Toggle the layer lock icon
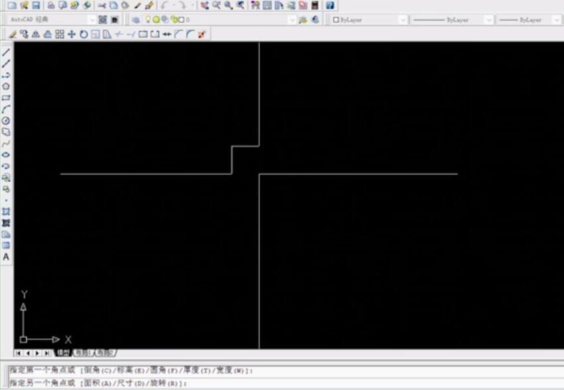The width and height of the screenshot is (564, 390). (174, 20)
